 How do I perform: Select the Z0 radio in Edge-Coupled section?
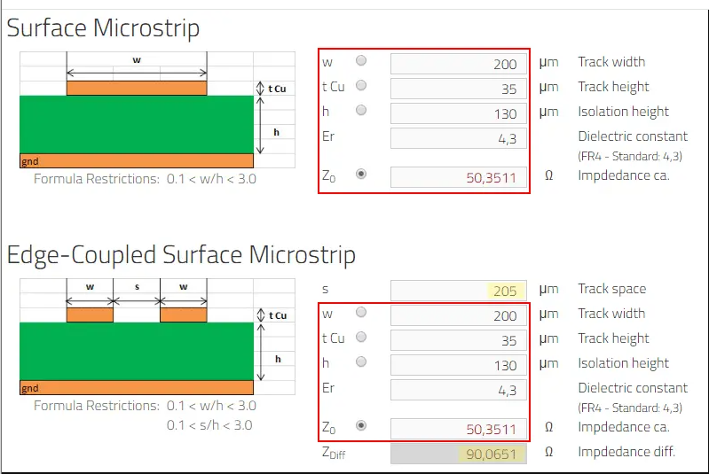361,426
